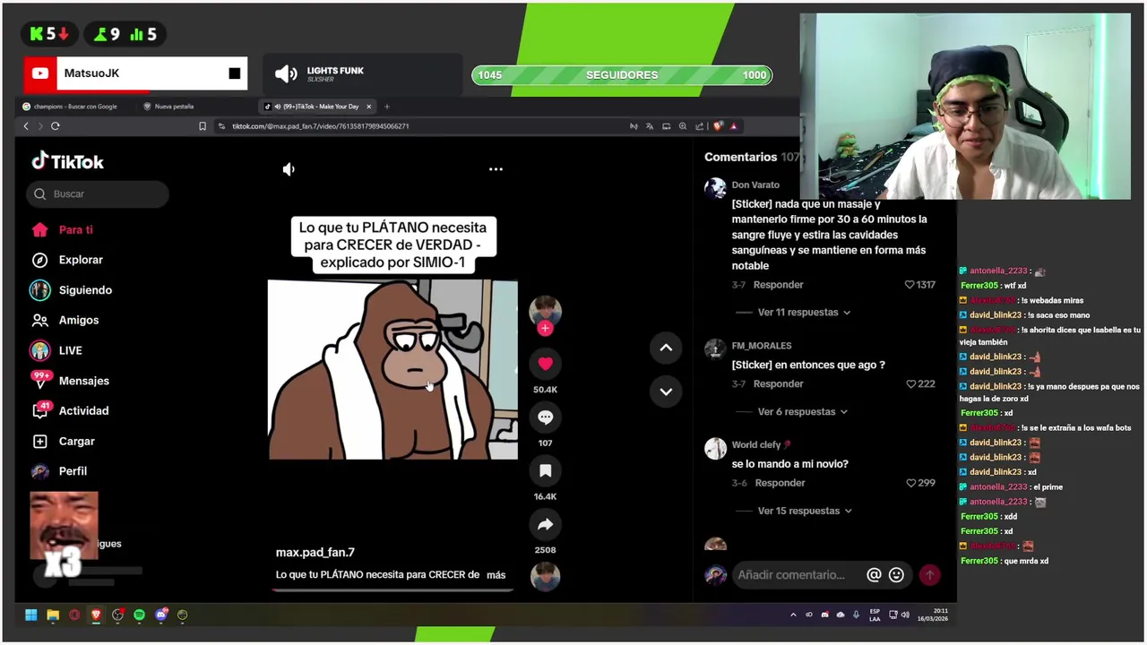Go to previous video with up arrow
Viewport: 1147px width, 645px height.
pos(666,348)
